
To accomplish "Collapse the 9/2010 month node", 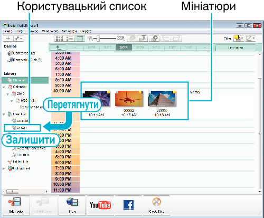I will [x=12, y=101].
